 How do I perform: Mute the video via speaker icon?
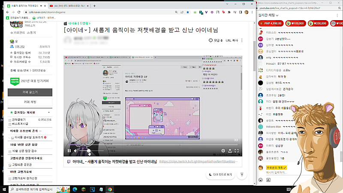(x=75, y=151)
